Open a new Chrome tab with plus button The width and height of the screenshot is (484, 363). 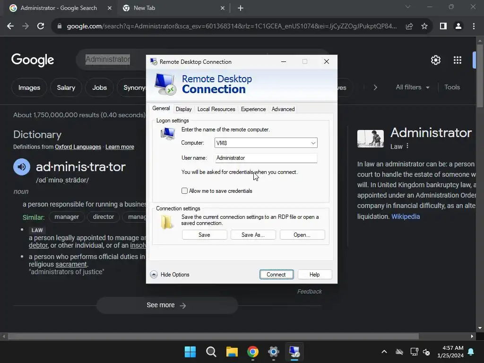[241, 8]
